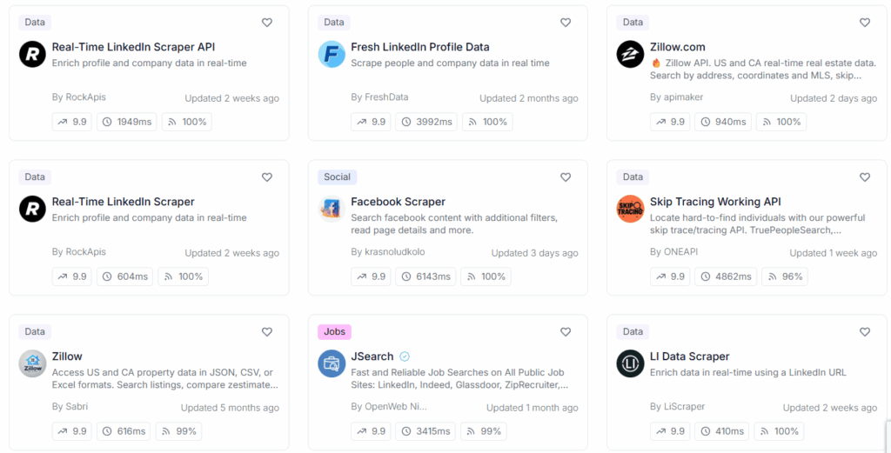Screen dimensions: 891x453
Task: Click the Fresh LinkedIn Profile Data logo
Action: [332, 54]
